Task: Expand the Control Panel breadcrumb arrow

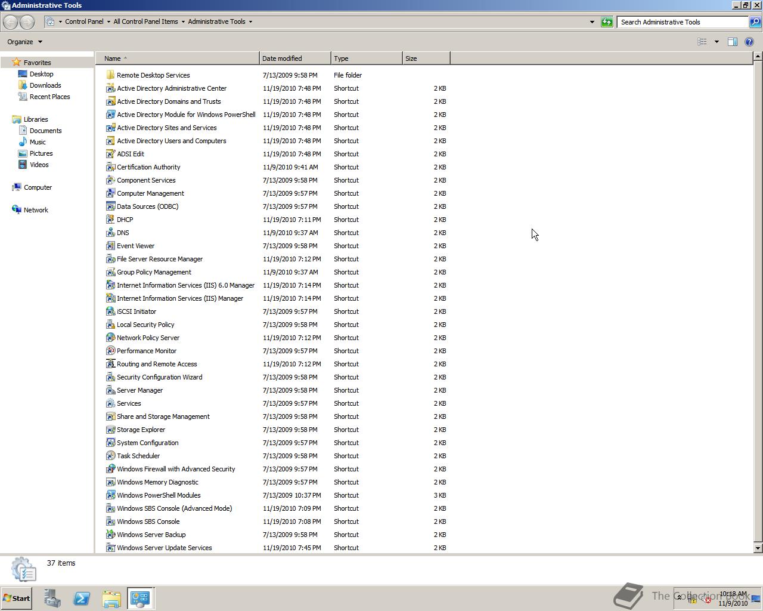Action: 108,21
